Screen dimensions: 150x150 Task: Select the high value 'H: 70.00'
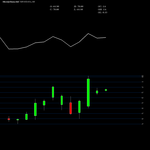point(79,6)
